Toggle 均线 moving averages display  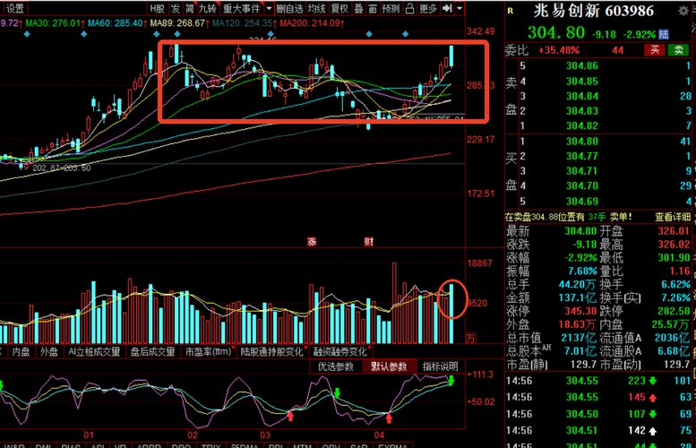pyautogui.click(x=317, y=8)
